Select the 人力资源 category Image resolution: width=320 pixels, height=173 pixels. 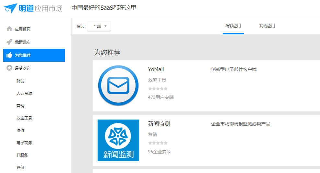pyautogui.click(x=24, y=93)
